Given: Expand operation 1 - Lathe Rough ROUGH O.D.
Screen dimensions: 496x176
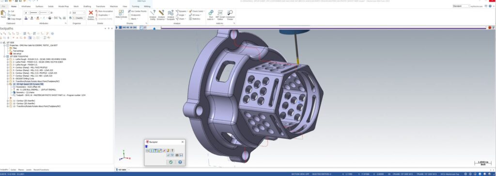Looking at the screenshot, I should pyautogui.click(x=8, y=59).
